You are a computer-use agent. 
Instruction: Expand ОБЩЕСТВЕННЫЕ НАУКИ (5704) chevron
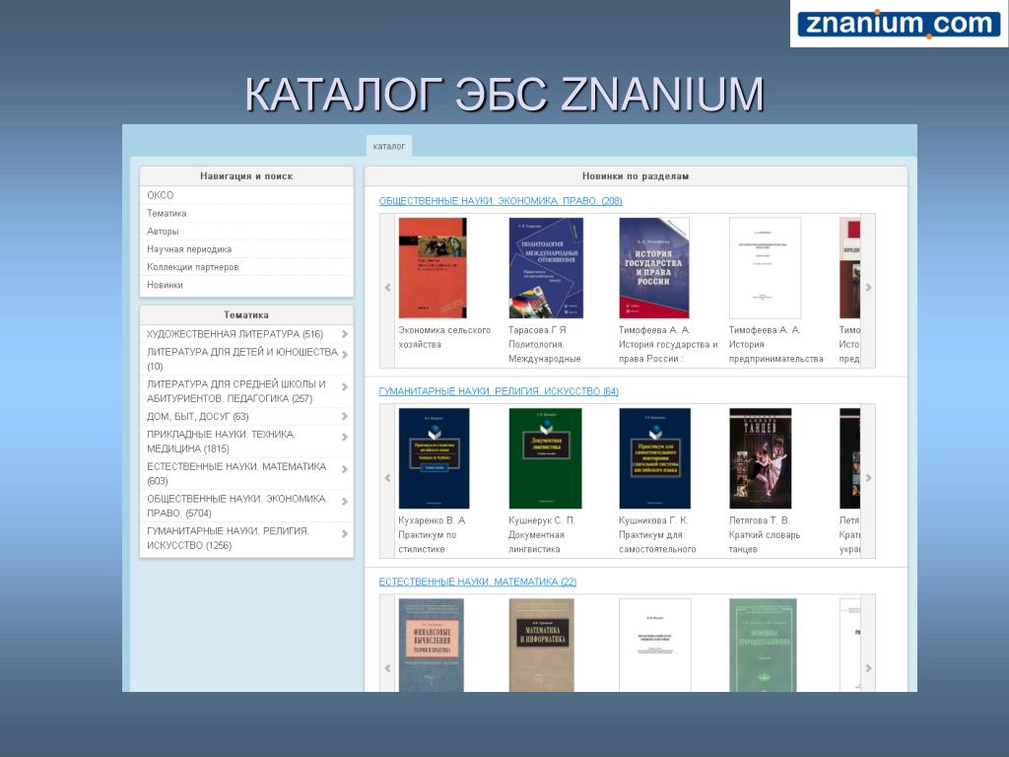point(345,502)
